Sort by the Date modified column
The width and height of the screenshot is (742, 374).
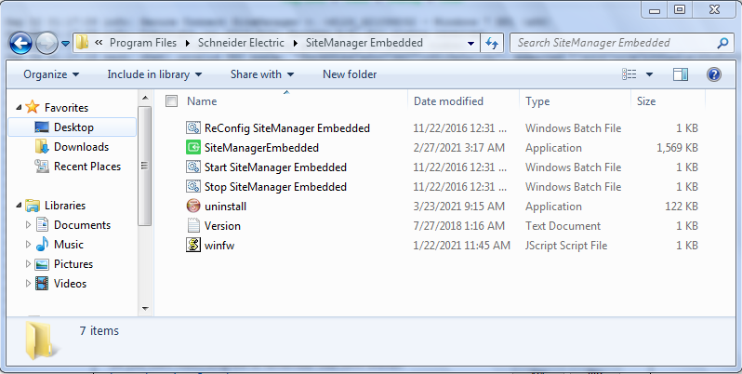pyautogui.click(x=448, y=101)
